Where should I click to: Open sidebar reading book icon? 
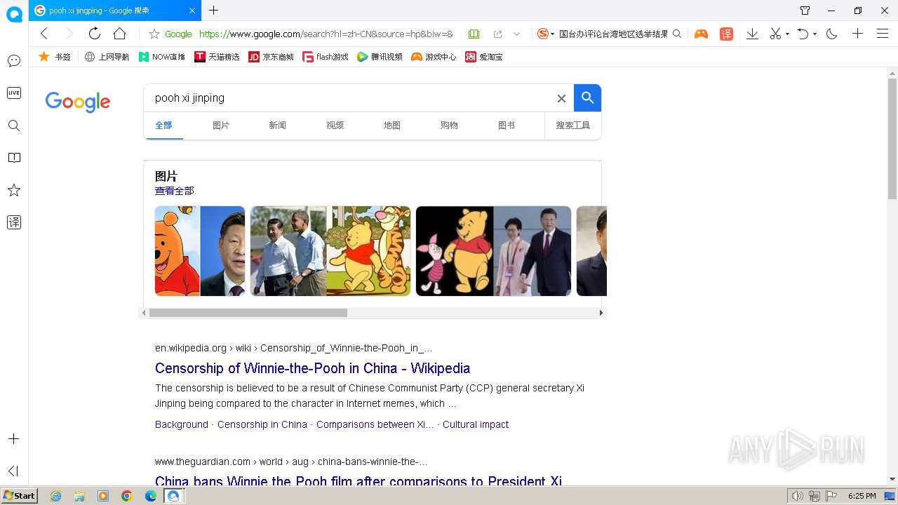[14, 158]
